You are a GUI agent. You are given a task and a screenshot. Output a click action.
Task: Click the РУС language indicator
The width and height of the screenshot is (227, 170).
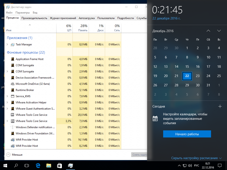pyautogui.click(x=196, y=165)
